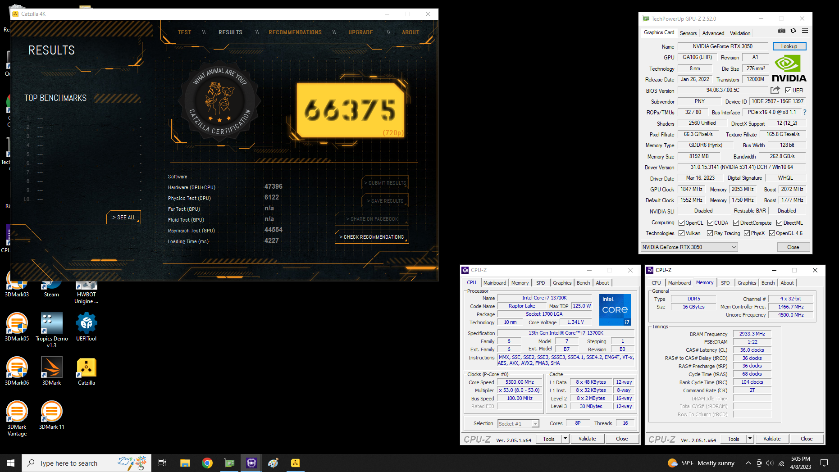Click the volume icon in system tray
The width and height of the screenshot is (839, 472).
pyautogui.click(x=770, y=463)
